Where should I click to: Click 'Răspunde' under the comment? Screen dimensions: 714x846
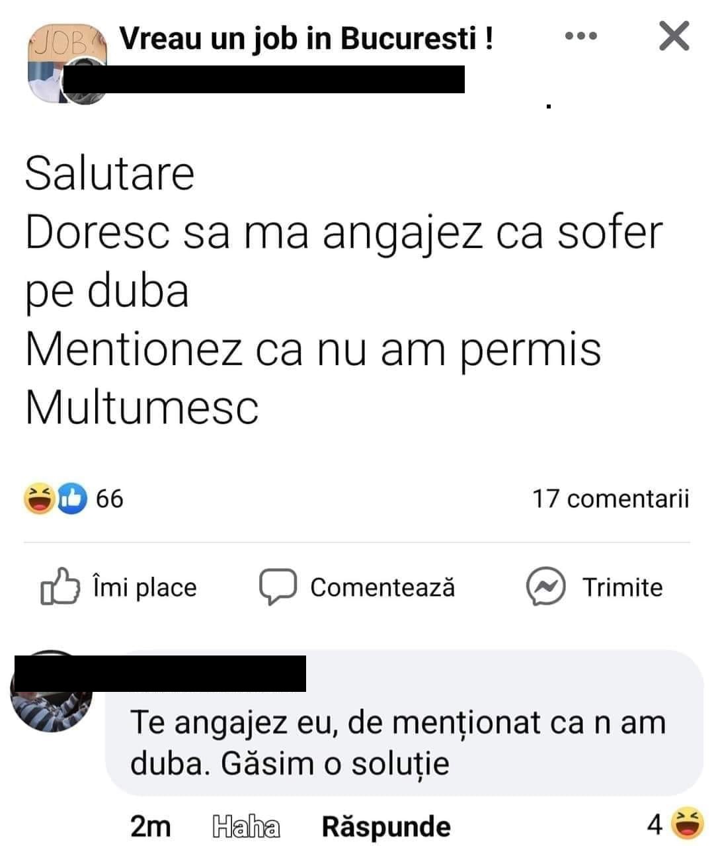(386, 827)
